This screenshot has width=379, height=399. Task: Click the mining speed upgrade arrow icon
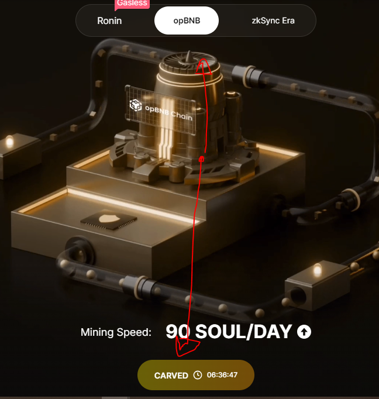pyautogui.click(x=304, y=332)
